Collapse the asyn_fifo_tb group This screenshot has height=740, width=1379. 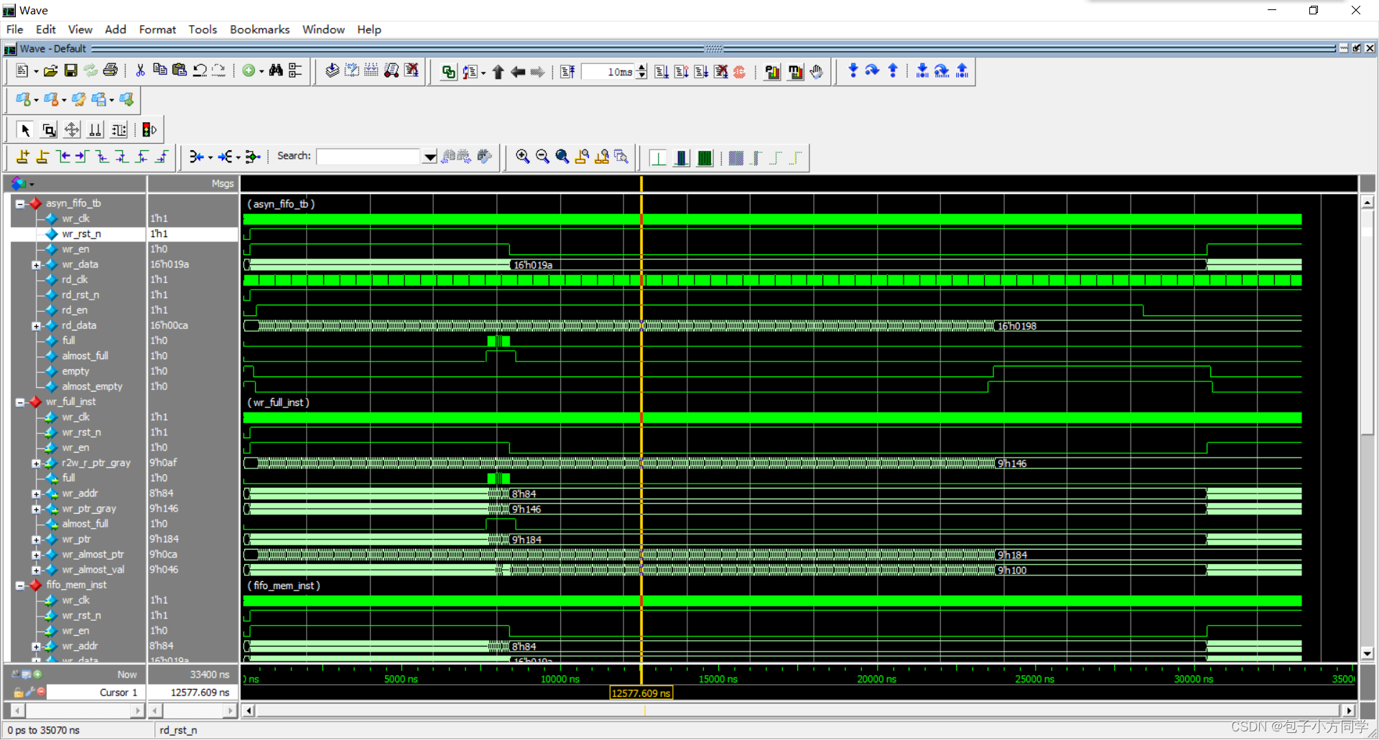tap(20, 204)
